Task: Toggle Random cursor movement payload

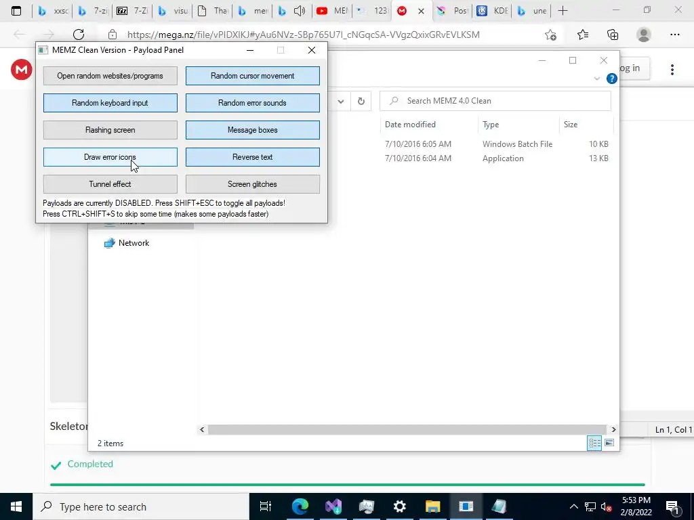Action: [x=252, y=76]
